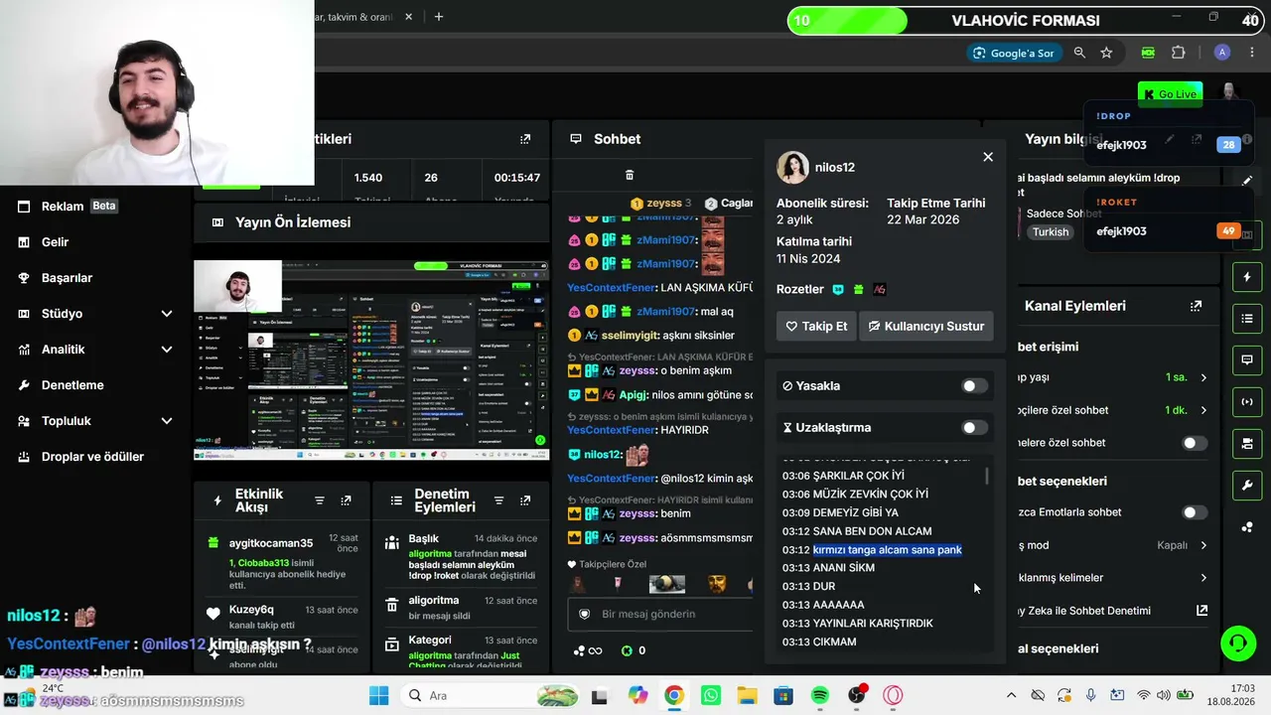Screen dimensions: 1271x715
Task: Open the Başlık moderation log entry
Action: [461, 560]
